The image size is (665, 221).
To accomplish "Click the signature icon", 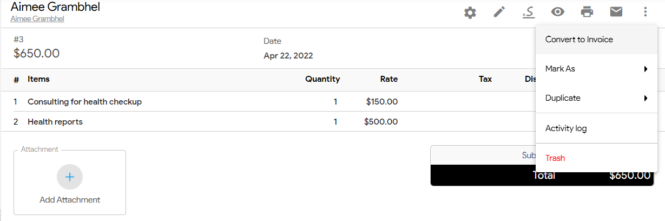I will click(x=529, y=12).
